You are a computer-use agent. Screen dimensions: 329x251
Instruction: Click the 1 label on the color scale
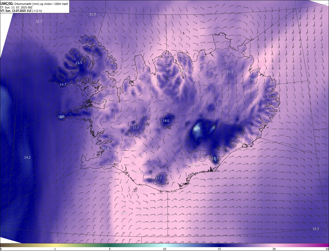[x=55, y=249]
